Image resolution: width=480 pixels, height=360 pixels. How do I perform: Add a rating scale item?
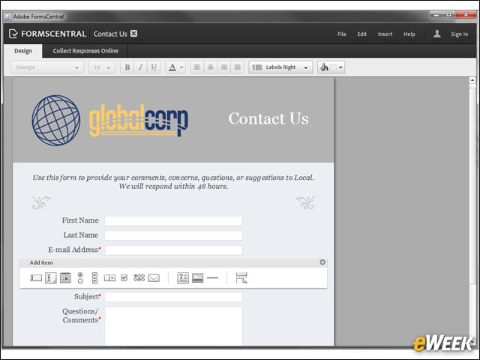tap(139, 277)
